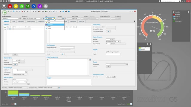This screenshot has height=107, width=191.
Task: Open the Handläggare dropdown
Action: (x=110, y=64)
